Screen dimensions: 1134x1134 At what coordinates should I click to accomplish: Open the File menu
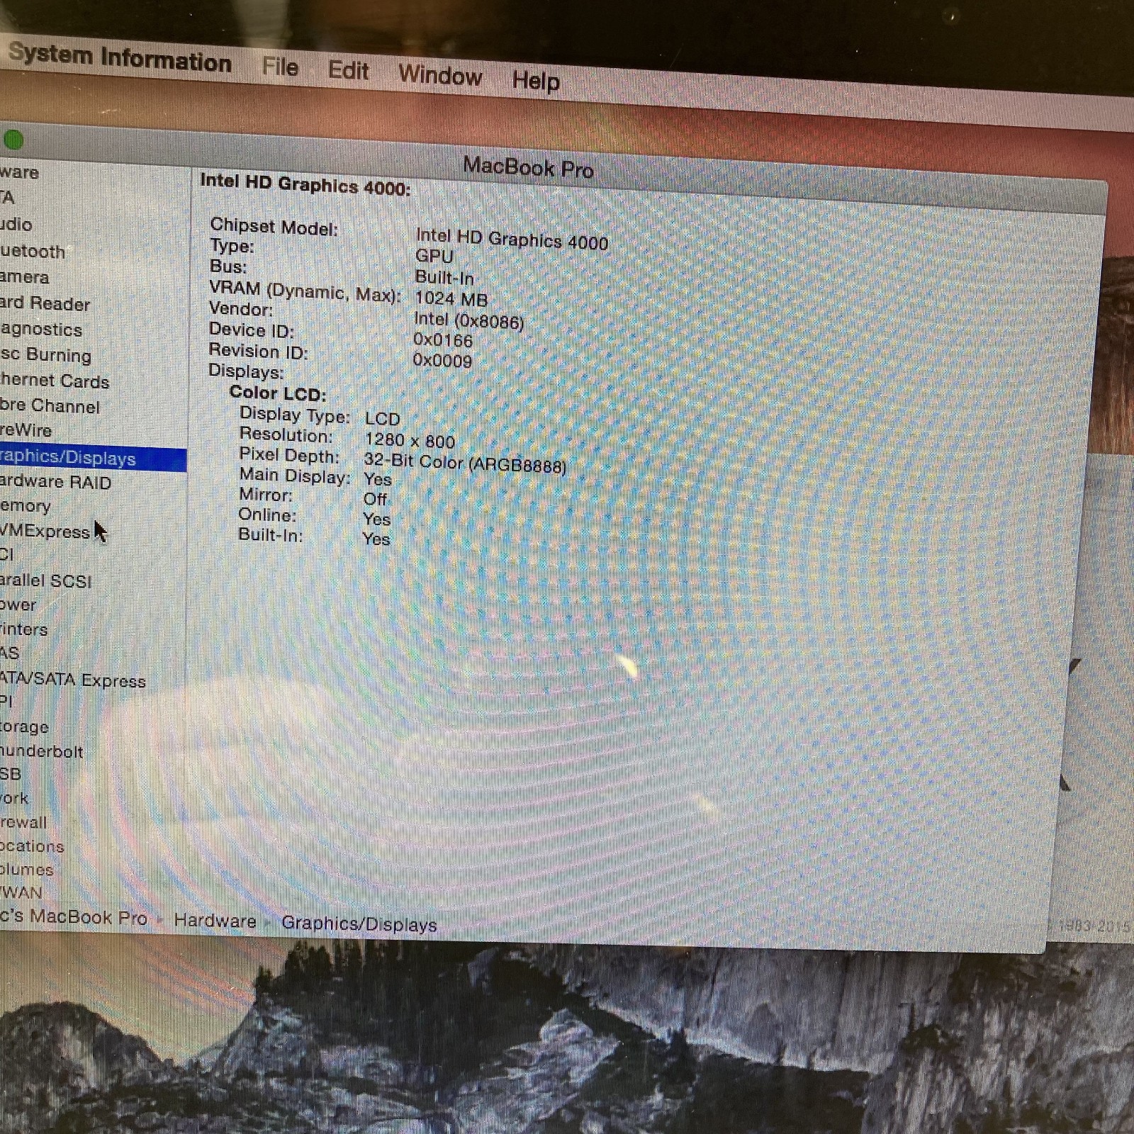280,67
